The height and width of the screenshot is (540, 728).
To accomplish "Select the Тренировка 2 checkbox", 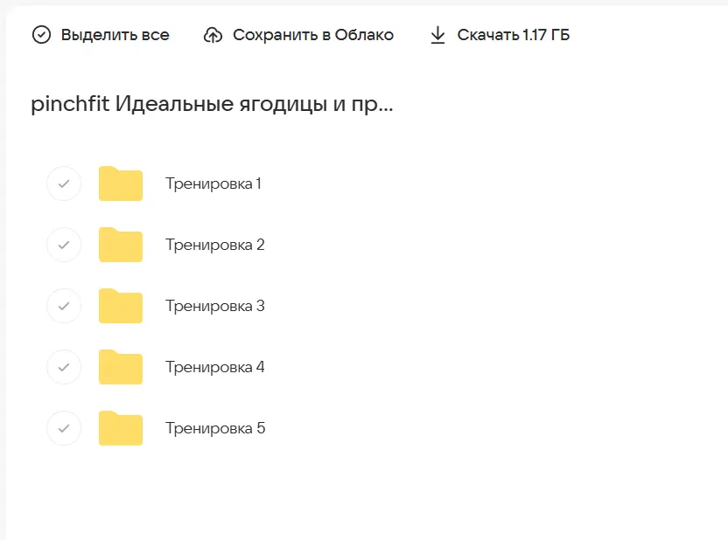I will 63,245.
